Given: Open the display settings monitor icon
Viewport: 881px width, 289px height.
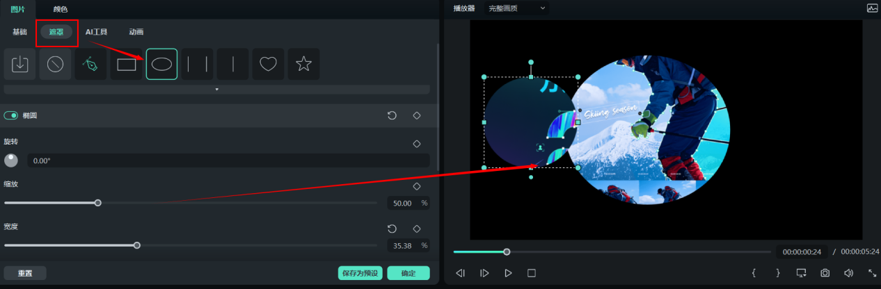Looking at the screenshot, I should point(802,273).
